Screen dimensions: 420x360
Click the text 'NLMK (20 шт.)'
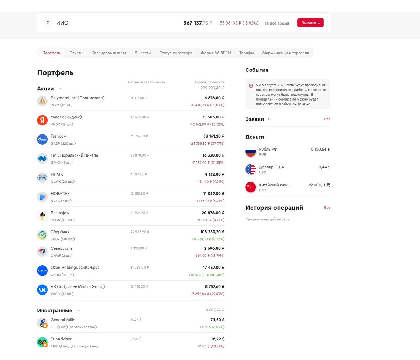[63, 182]
